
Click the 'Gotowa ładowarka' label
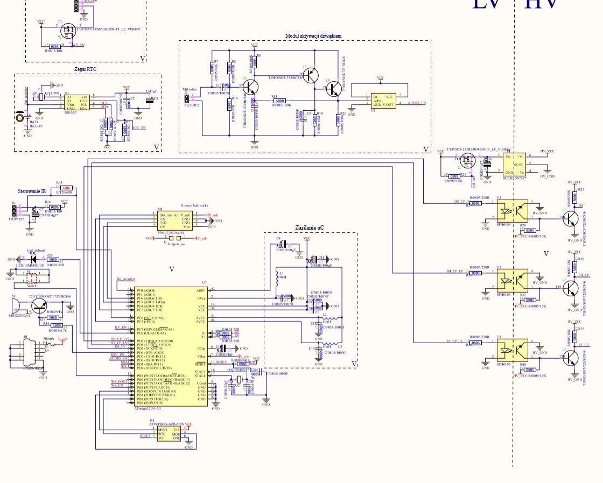194,205
